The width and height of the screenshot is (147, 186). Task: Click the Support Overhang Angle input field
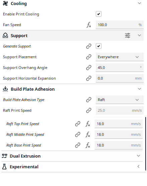(120, 68)
